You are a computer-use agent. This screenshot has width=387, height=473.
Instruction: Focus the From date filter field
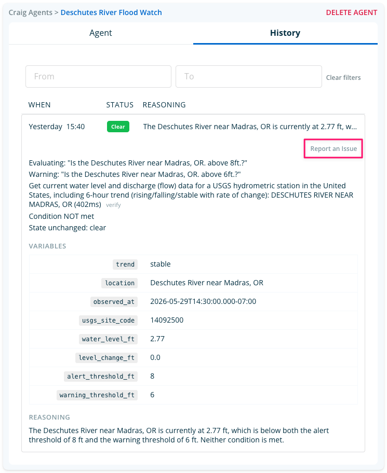tap(99, 77)
